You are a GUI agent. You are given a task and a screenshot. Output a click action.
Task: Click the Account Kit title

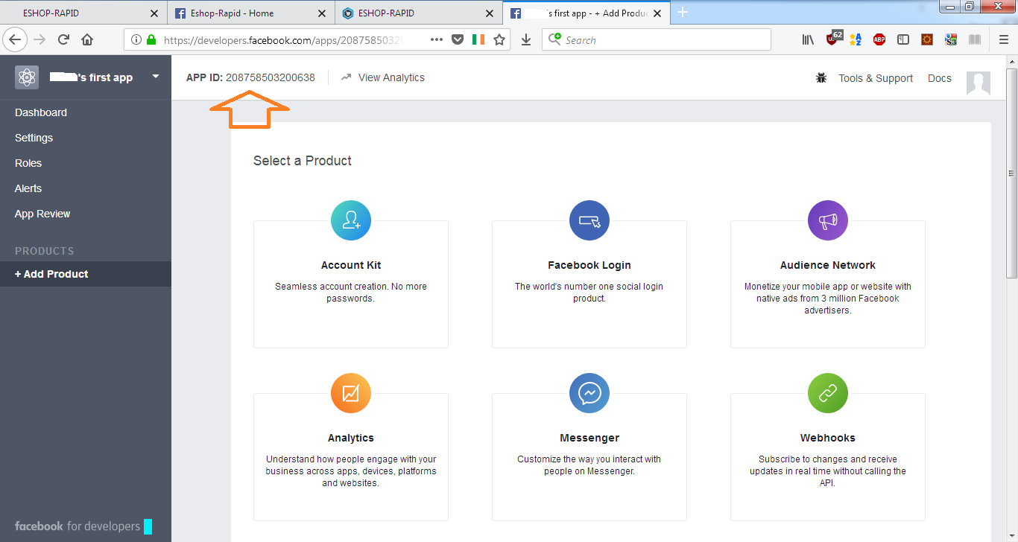[x=351, y=265]
